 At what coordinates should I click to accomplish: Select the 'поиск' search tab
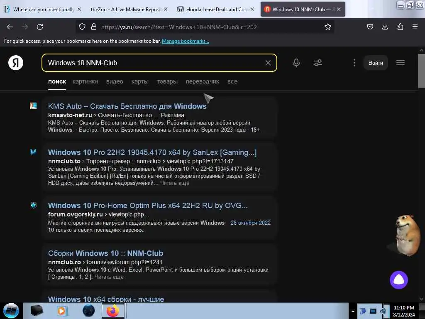57,82
